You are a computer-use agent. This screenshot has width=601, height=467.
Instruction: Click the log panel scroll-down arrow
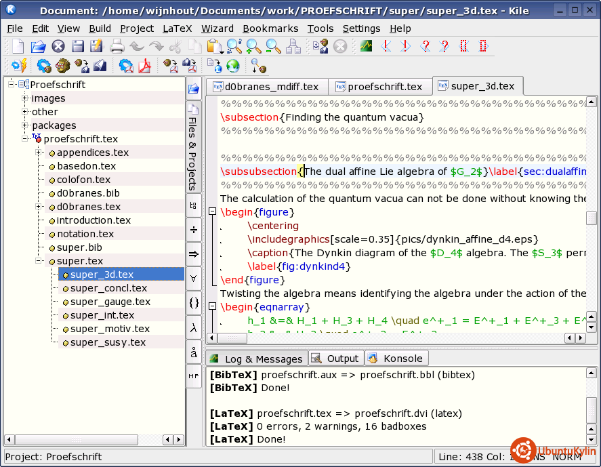(591, 440)
